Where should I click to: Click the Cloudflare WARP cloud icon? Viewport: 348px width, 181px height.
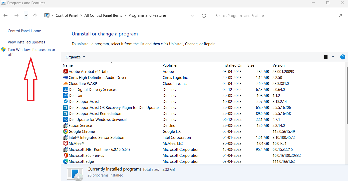click(x=66, y=84)
